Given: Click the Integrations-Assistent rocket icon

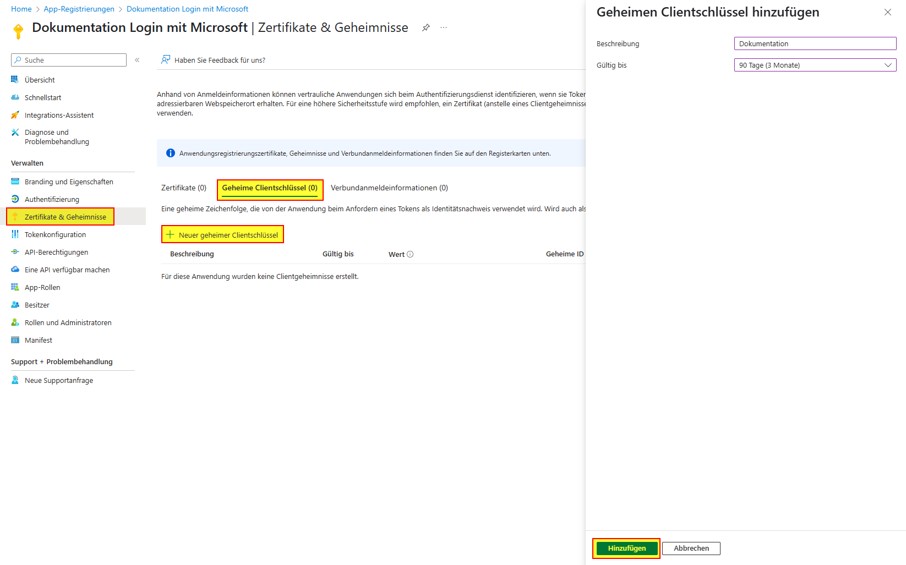Looking at the screenshot, I should coord(15,115).
